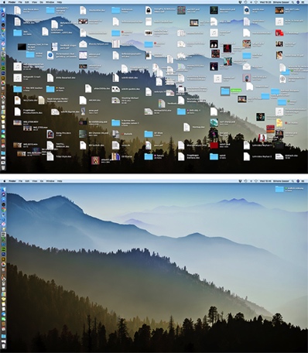This screenshot has width=308, height=353.
Task: Select the only folder on the clean bottom desktop
Action: click(x=279, y=189)
